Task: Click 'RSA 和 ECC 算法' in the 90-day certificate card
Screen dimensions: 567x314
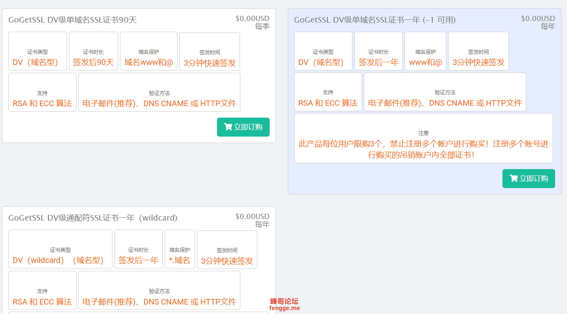Action: pyautogui.click(x=42, y=103)
